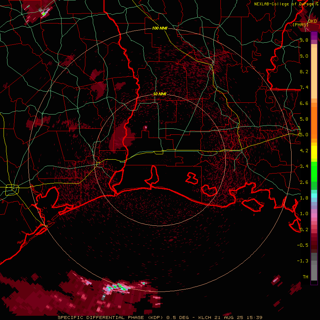Click the 6.6 value on the color scale
The width and height of the screenshot is (320, 320).
click(x=304, y=103)
